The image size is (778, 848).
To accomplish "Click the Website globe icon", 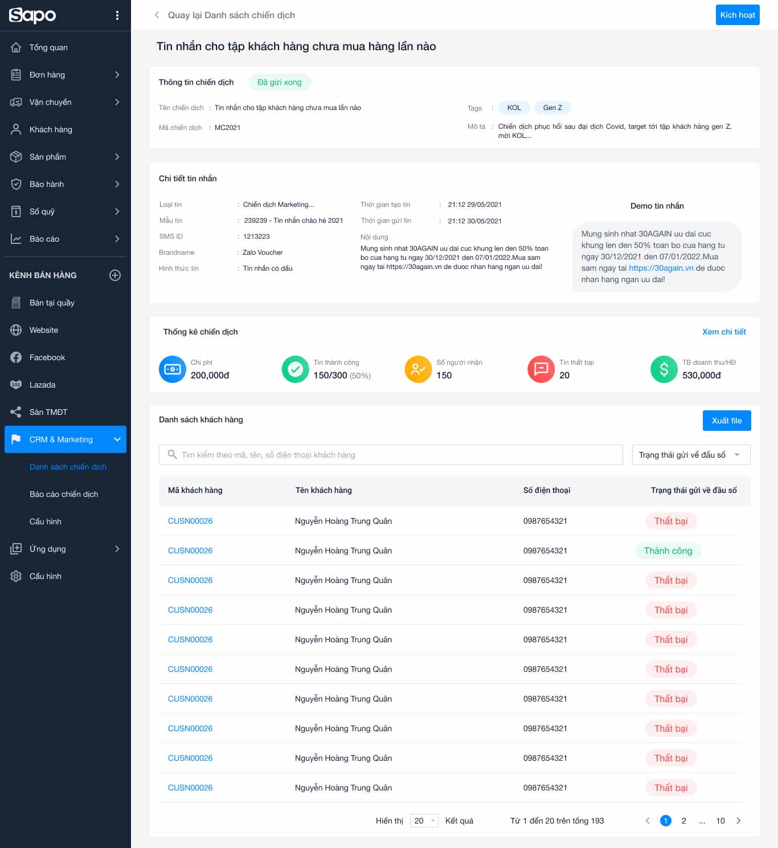I will (16, 330).
